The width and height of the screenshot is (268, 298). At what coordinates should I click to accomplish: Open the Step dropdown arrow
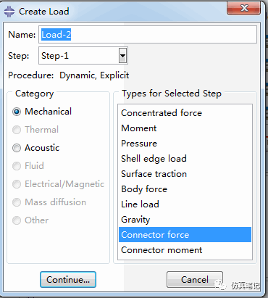123,56
